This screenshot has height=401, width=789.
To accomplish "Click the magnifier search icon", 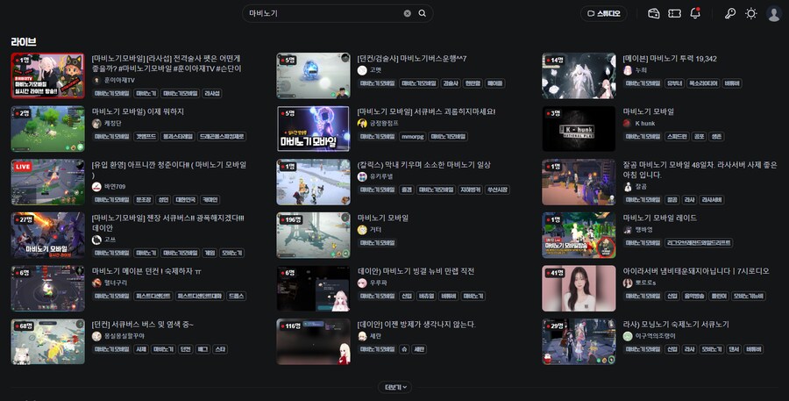I will [x=423, y=14].
